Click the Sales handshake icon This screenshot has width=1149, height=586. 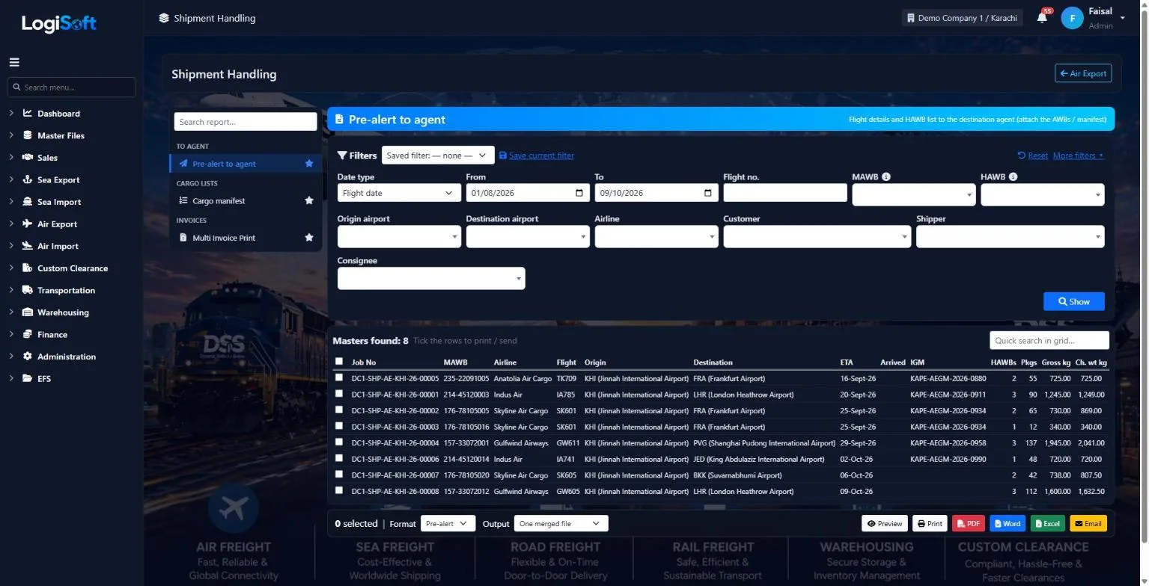click(28, 158)
